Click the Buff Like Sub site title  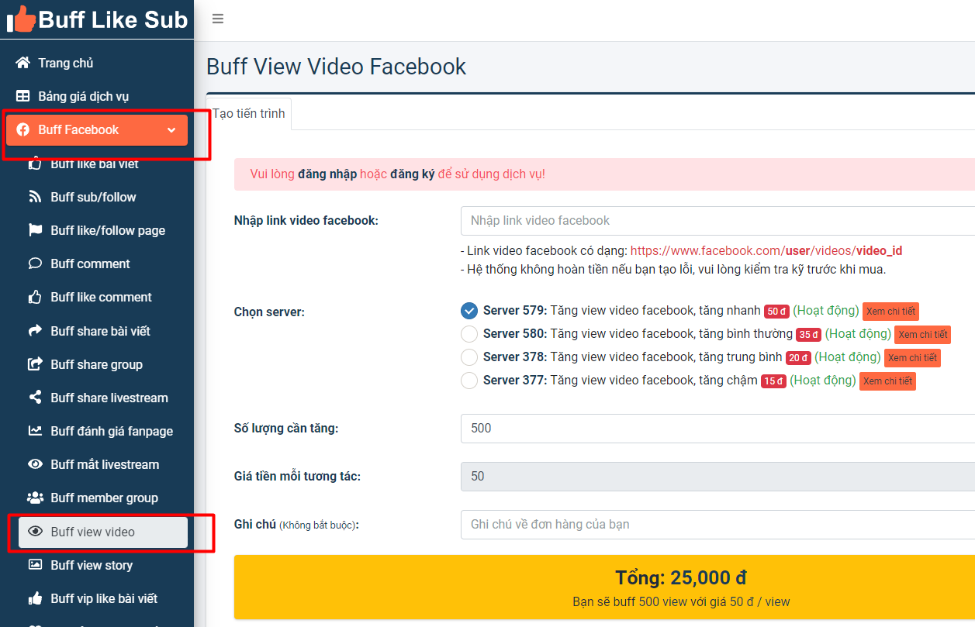pos(113,19)
